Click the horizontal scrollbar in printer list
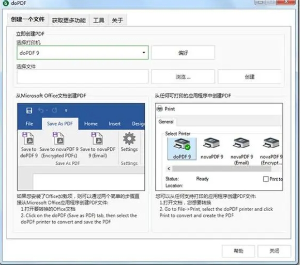This screenshot has width=302, height=265. (222, 169)
